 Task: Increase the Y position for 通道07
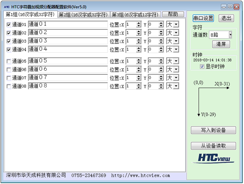point(161,76)
